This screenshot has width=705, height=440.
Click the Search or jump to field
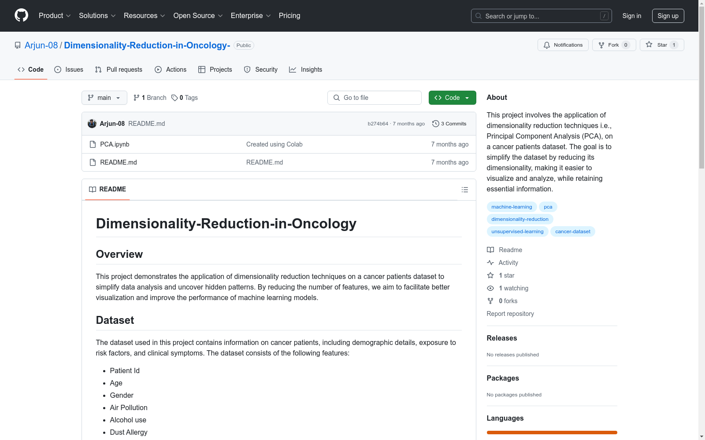(542, 16)
